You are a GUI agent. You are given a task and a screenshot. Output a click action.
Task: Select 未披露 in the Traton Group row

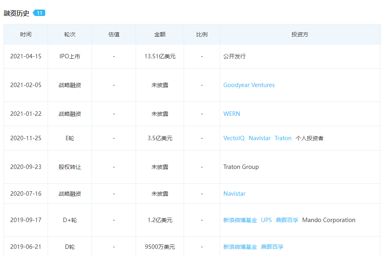pyautogui.click(x=160, y=167)
